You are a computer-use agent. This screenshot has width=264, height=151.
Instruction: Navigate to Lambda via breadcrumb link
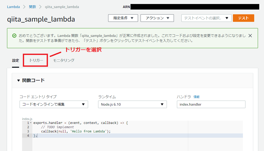(13, 7)
